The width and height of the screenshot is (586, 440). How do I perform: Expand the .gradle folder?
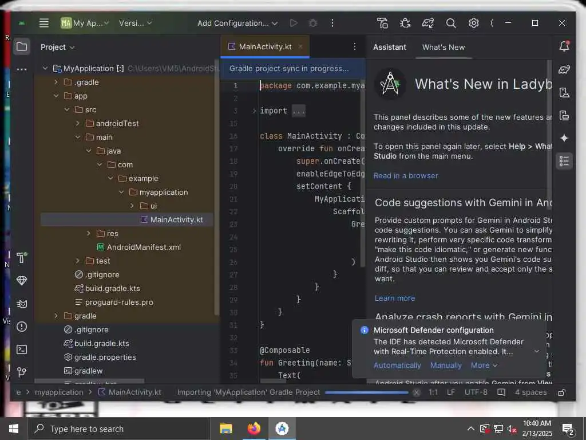click(56, 82)
